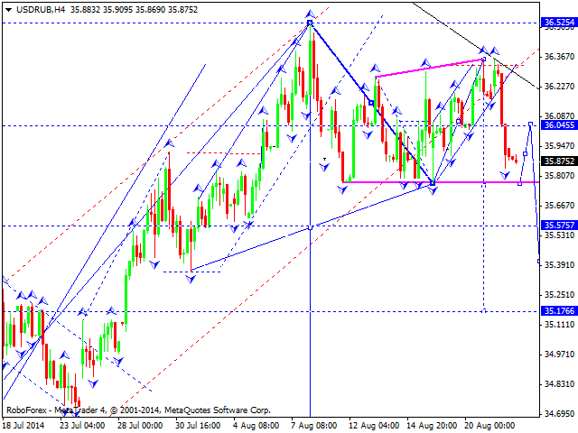
Task: Select the solid vertical blue line at 7 Aug
Action: 310,258
